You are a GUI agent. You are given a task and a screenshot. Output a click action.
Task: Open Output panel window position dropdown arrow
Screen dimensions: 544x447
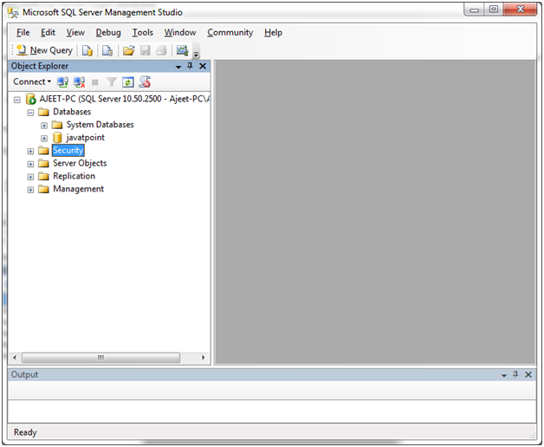504,375
